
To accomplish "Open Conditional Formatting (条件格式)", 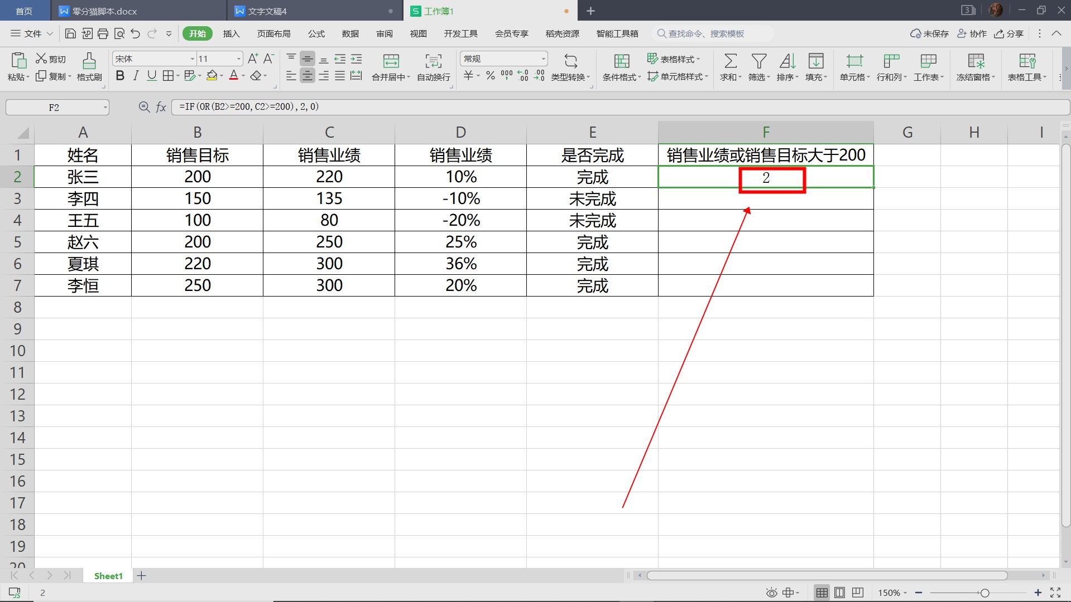I will [621, 61].
